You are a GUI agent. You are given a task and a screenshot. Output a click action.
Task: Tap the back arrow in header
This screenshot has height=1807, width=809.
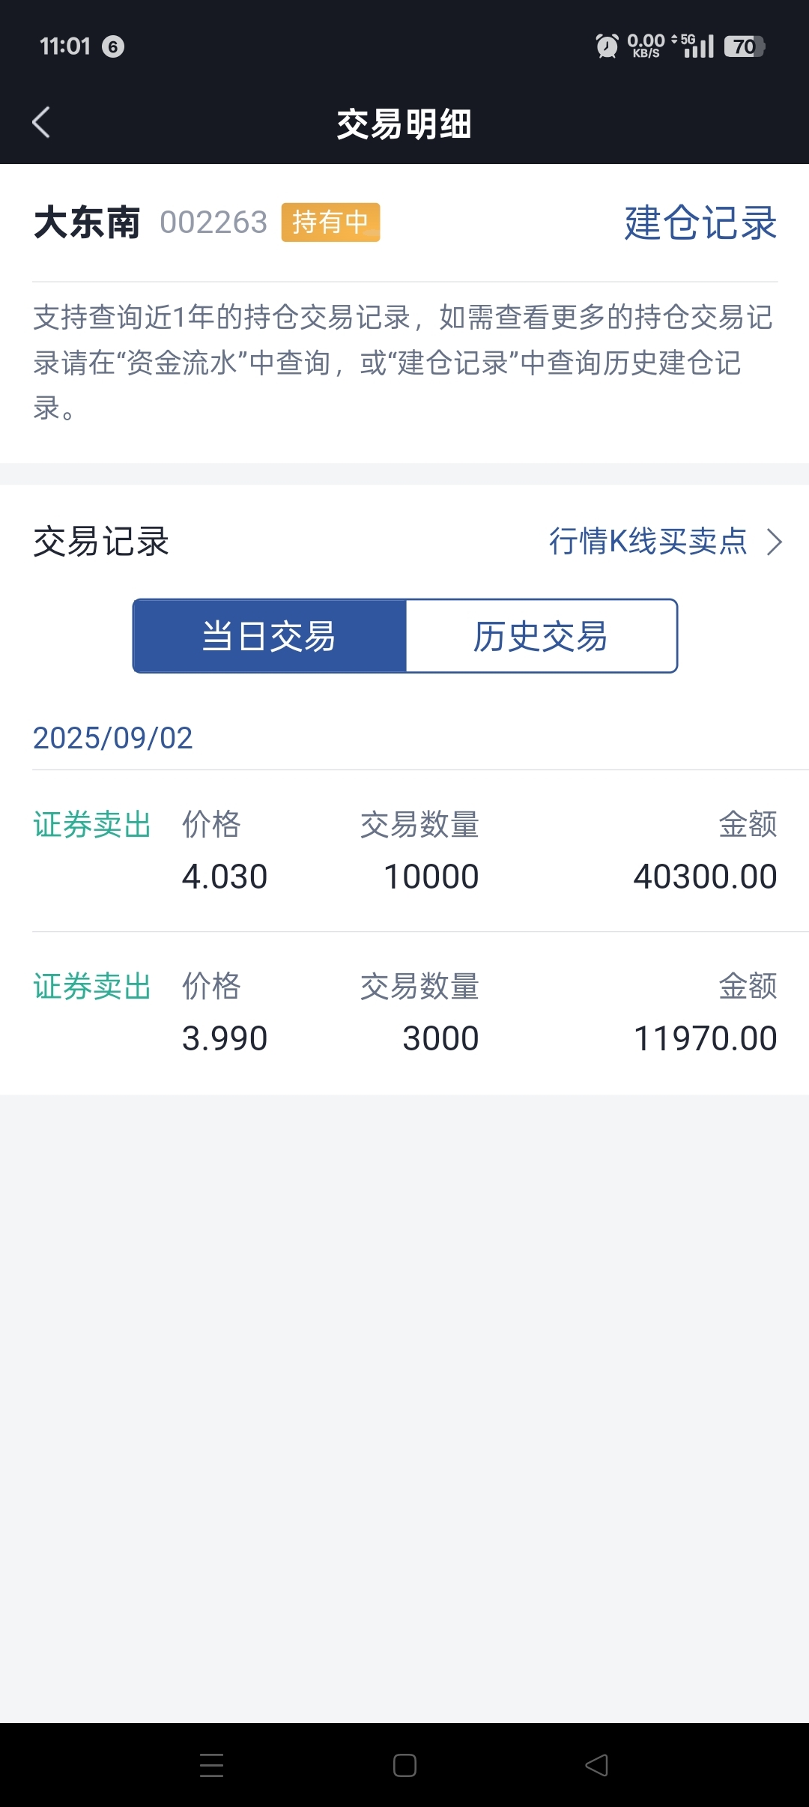[x=41, y=122]
